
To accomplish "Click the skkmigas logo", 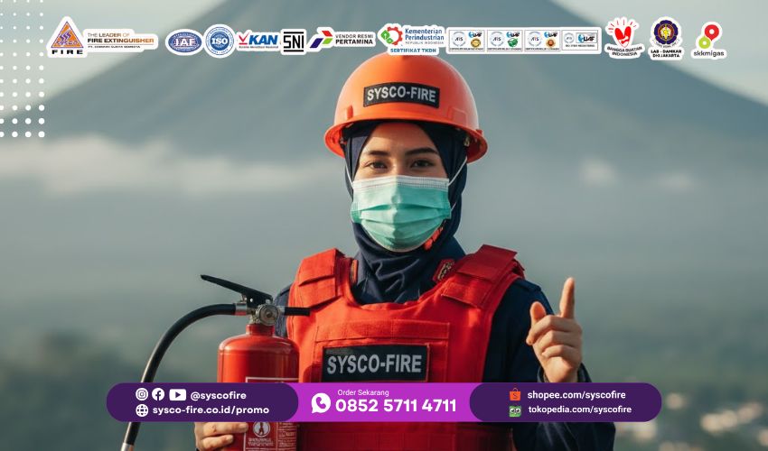I will coord(708,41).
